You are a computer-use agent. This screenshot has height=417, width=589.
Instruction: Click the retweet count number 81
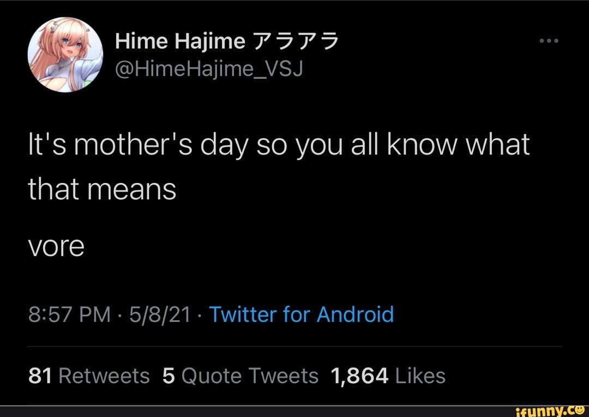point(40,376)
